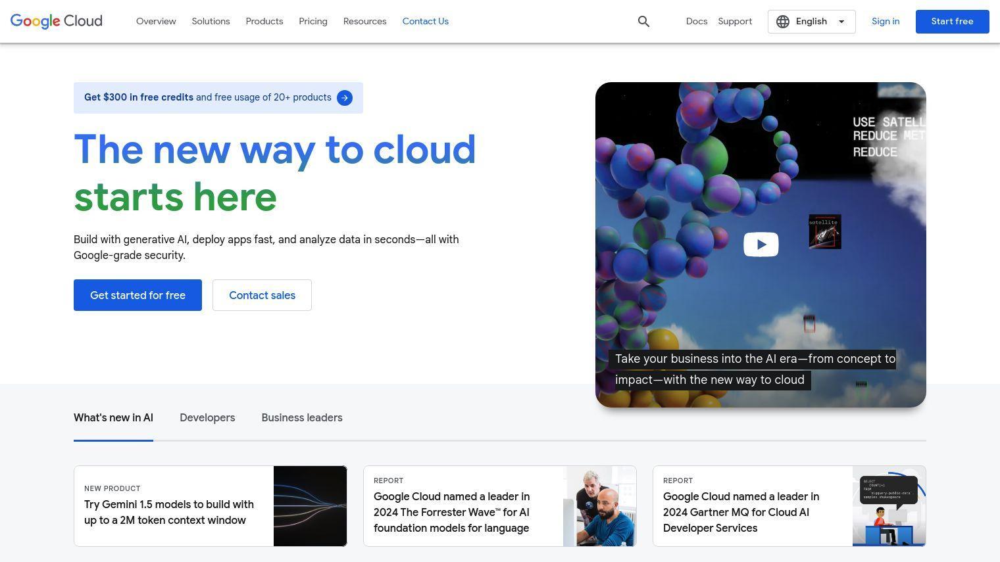Open the Resources menu

tap(364, 21)
